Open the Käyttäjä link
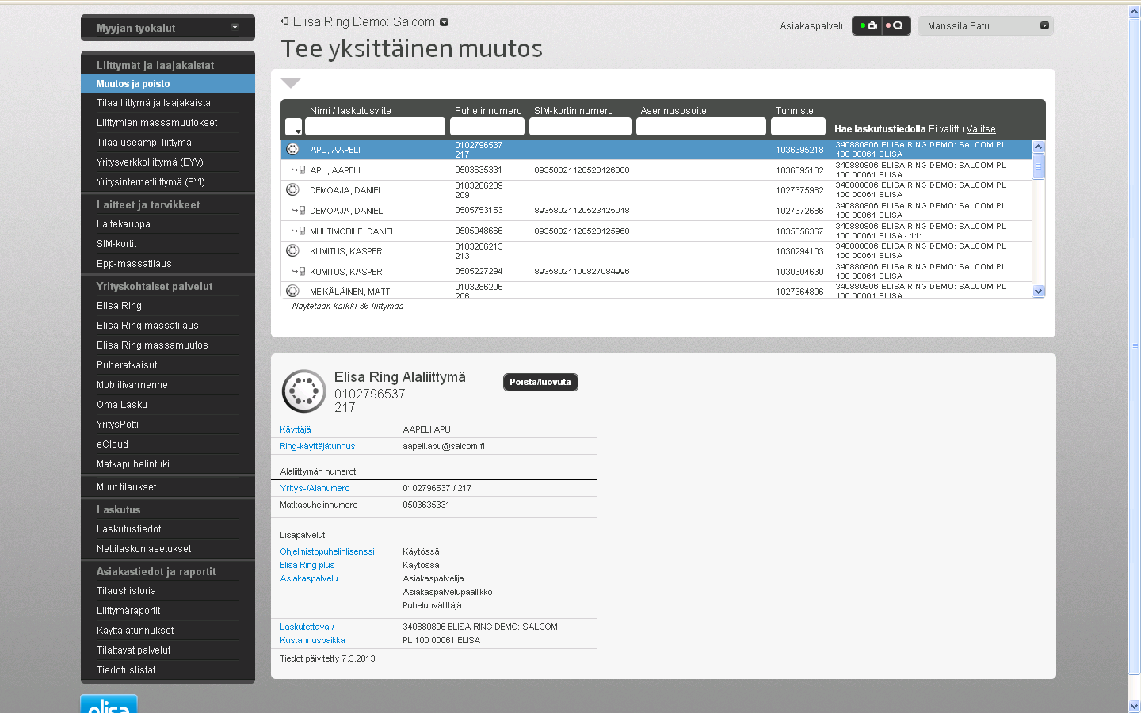The height and width of the screenshot is (713, 1141). pyautogui.click(x=296, y=429)
